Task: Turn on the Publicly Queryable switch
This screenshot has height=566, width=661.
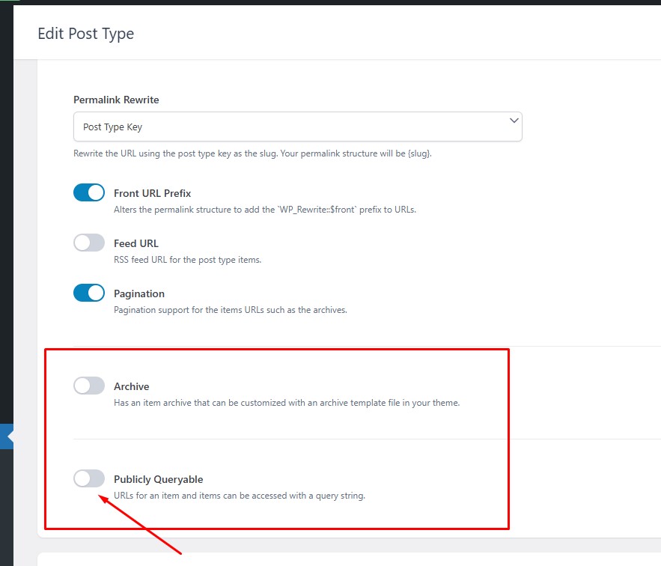Action: (x=89, y=478)
